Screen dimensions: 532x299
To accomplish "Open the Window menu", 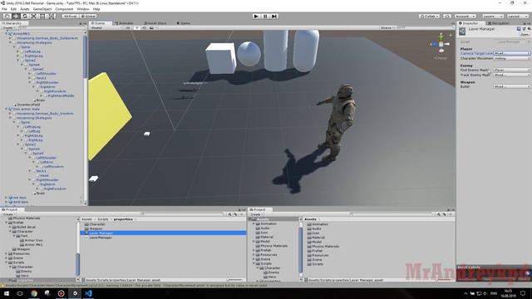I will click(83, 9).
